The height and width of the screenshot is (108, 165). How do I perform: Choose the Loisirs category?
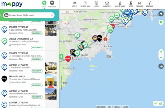pos(96,4)
